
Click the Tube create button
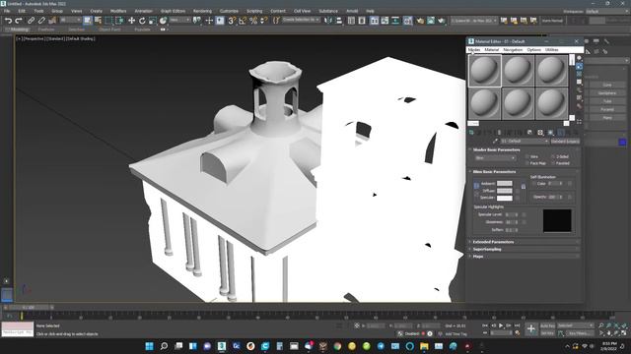point(607,101)
